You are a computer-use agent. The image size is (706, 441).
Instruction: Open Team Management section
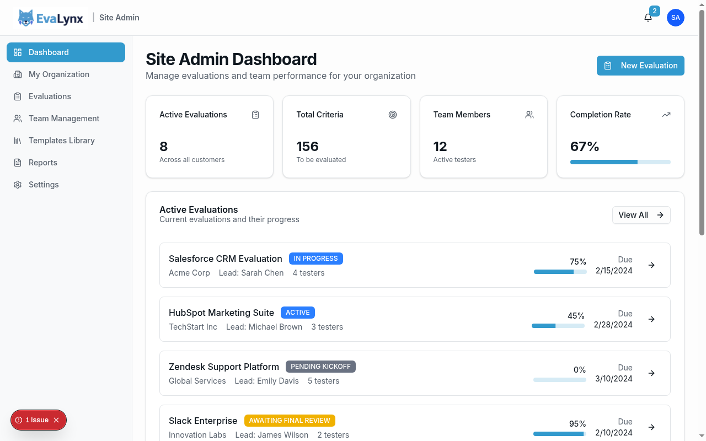pyautogui.click(x=66, y=119)
